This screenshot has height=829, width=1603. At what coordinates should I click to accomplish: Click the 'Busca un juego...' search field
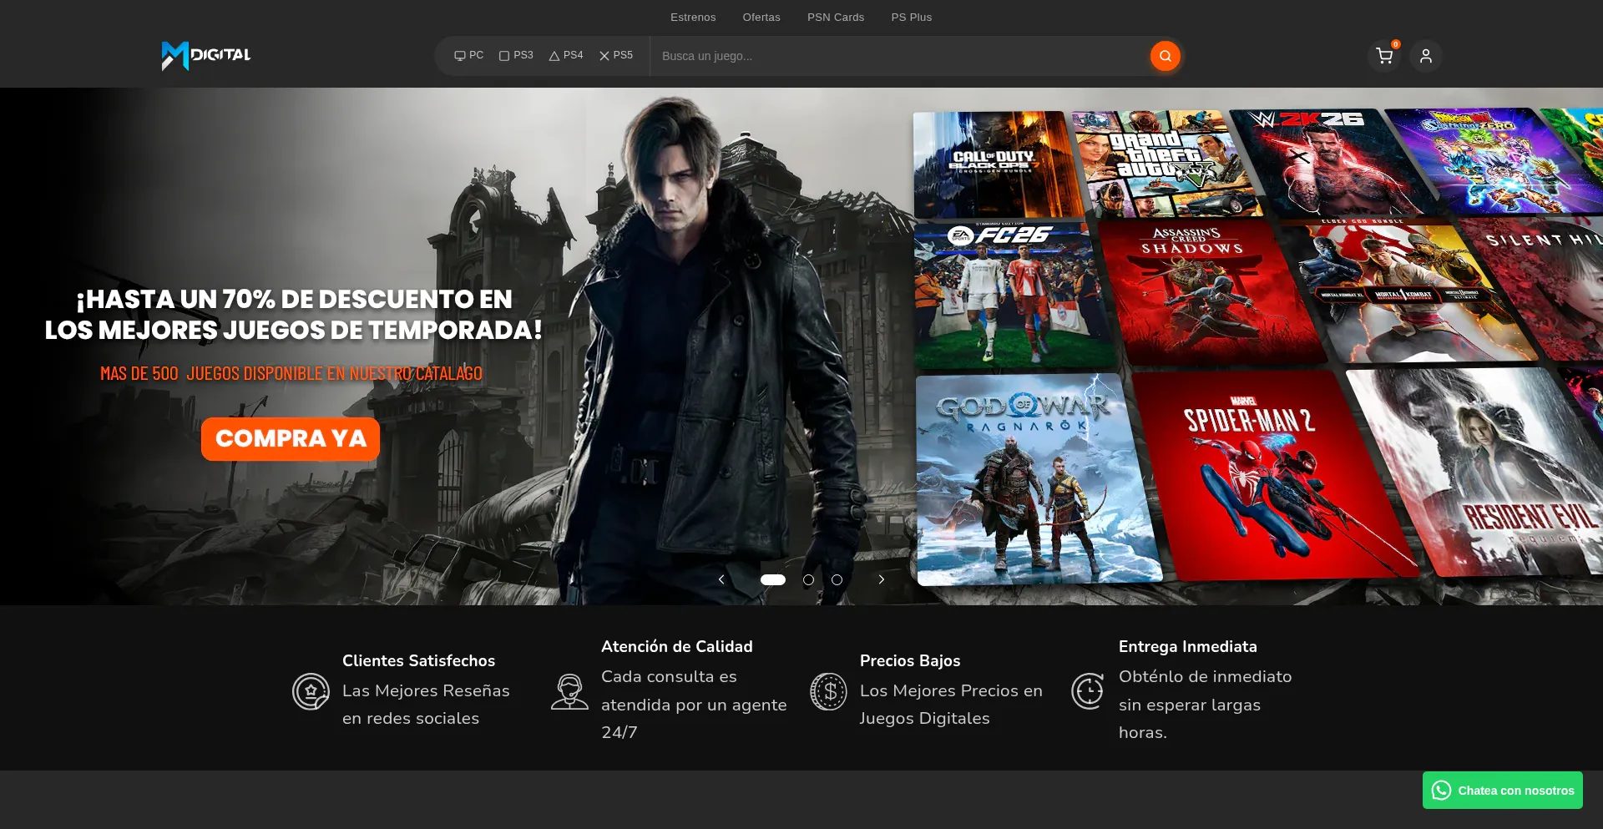(x=902, y=56)
